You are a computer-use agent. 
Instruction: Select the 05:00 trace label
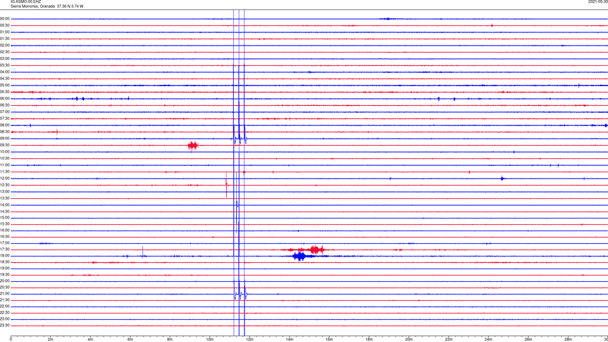pyautogui.click(x=5, y=85)
